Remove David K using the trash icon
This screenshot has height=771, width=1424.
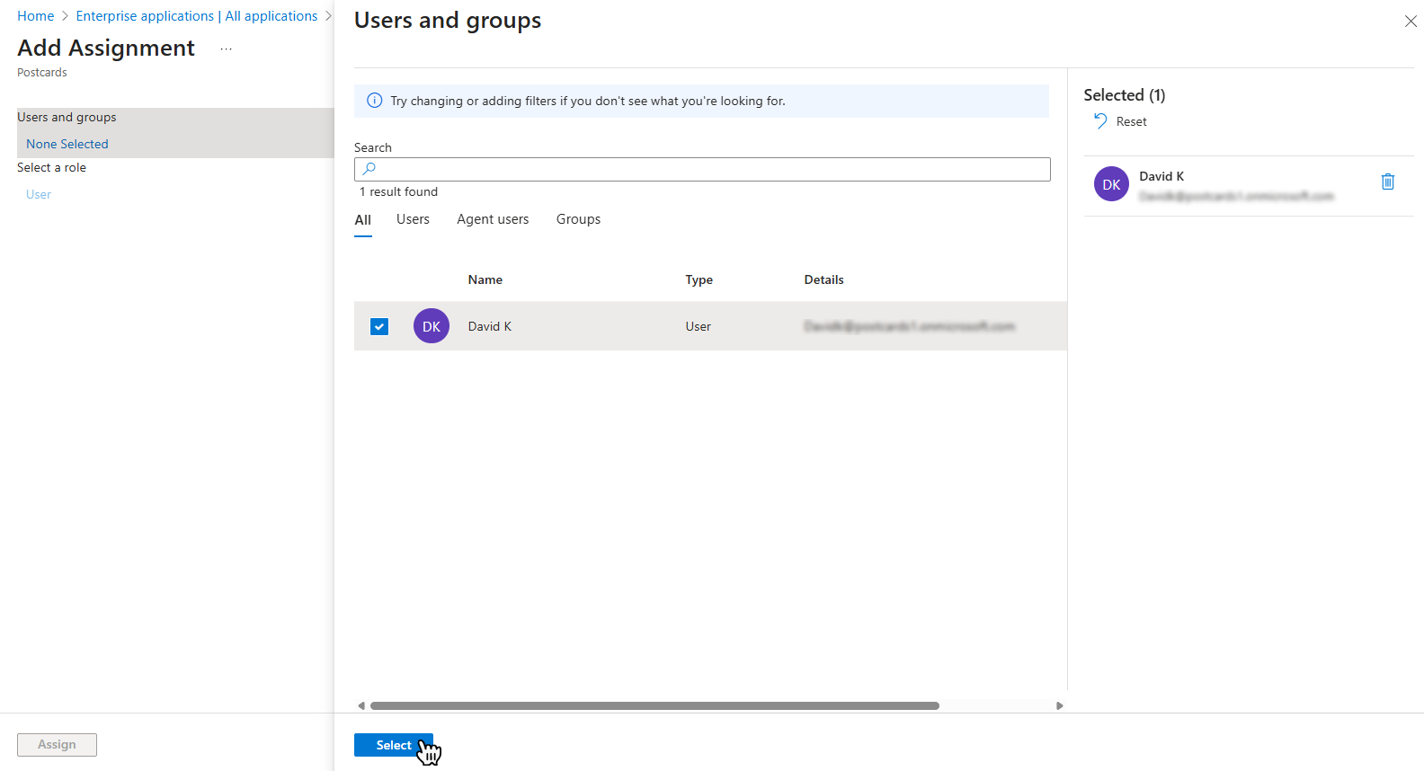pos(1387,182)
